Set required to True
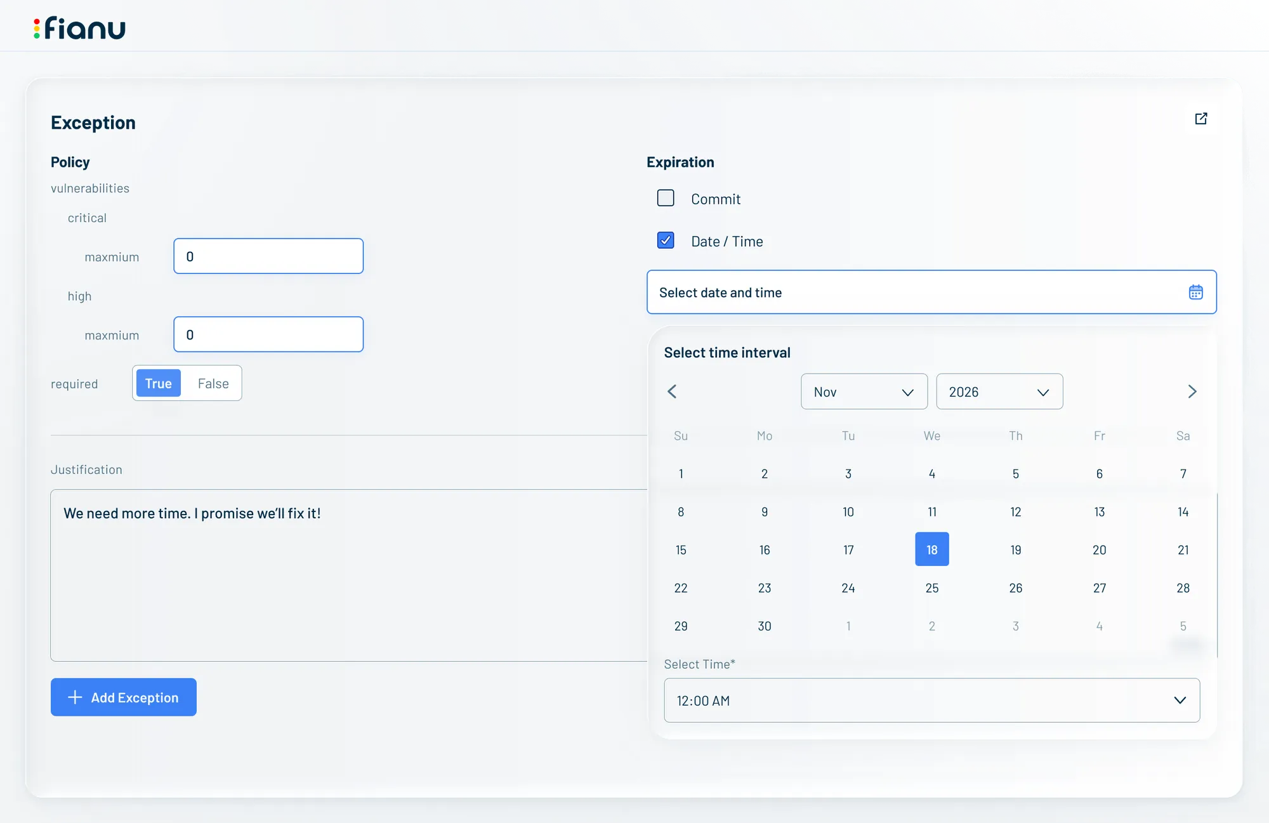The height and width of the screenshot is (823, 1269). pos(159,383)
